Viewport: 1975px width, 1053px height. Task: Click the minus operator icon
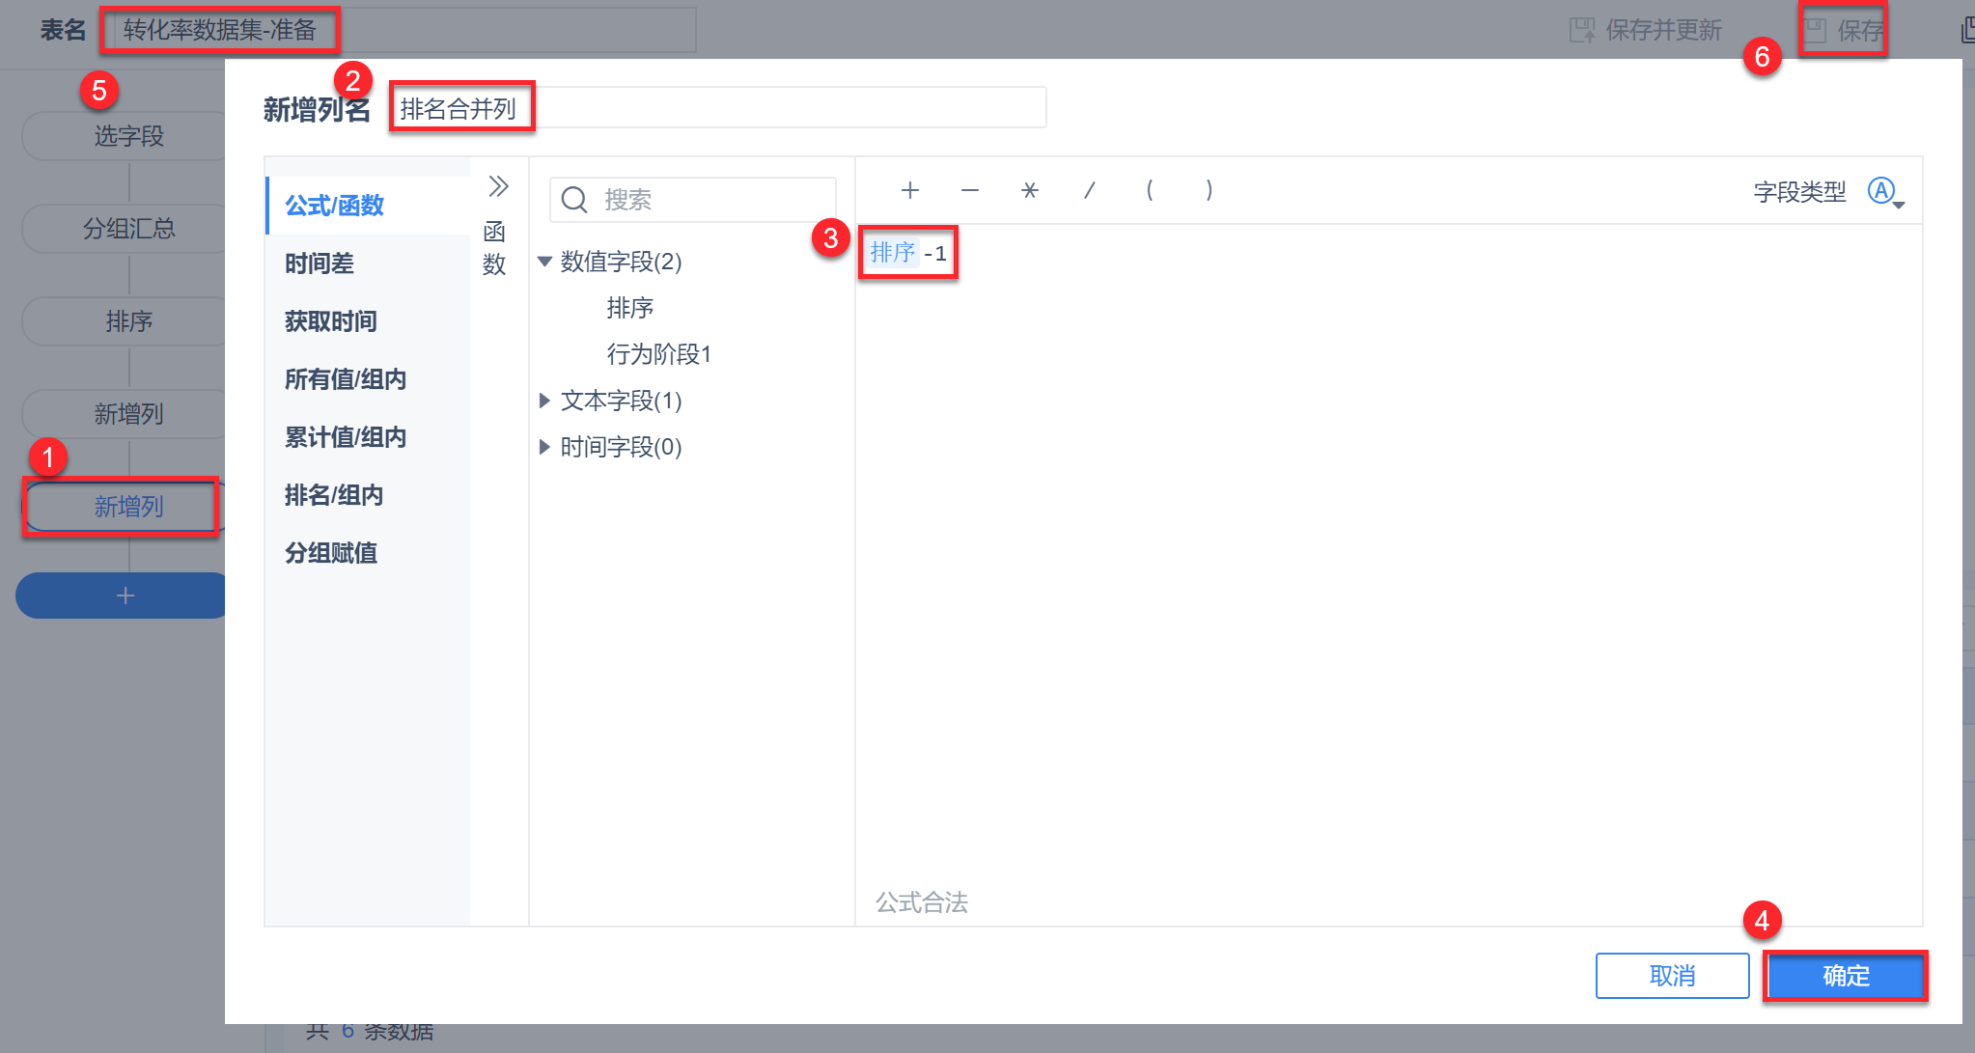[970, 190]
